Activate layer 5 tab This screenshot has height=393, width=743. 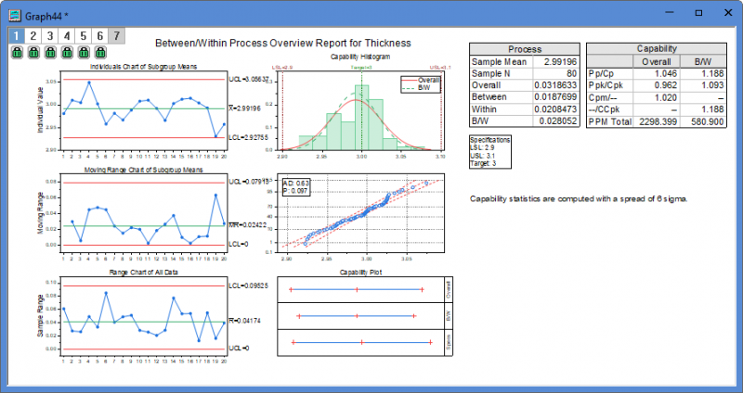(83, 36)
